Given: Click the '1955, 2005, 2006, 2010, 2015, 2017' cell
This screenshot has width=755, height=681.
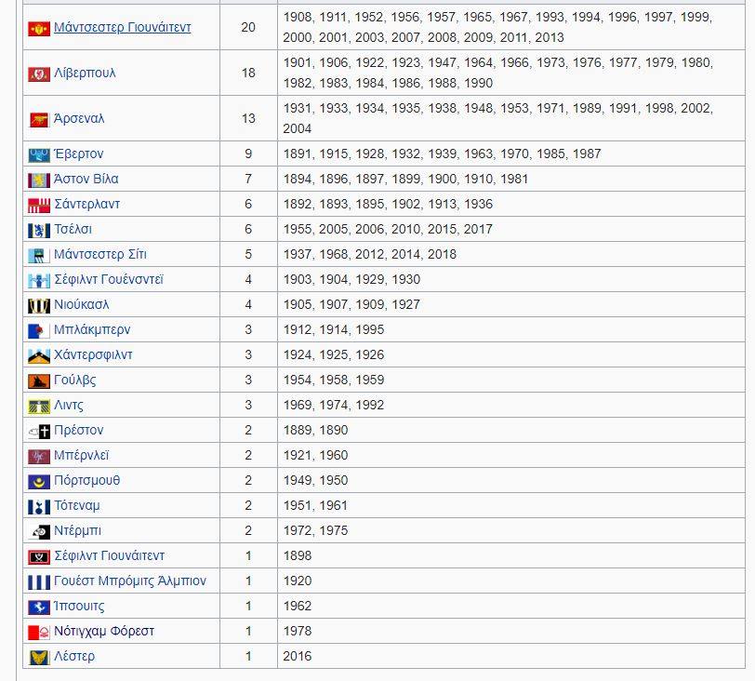Looking at the screenshot, I should [x=511, y=229].
